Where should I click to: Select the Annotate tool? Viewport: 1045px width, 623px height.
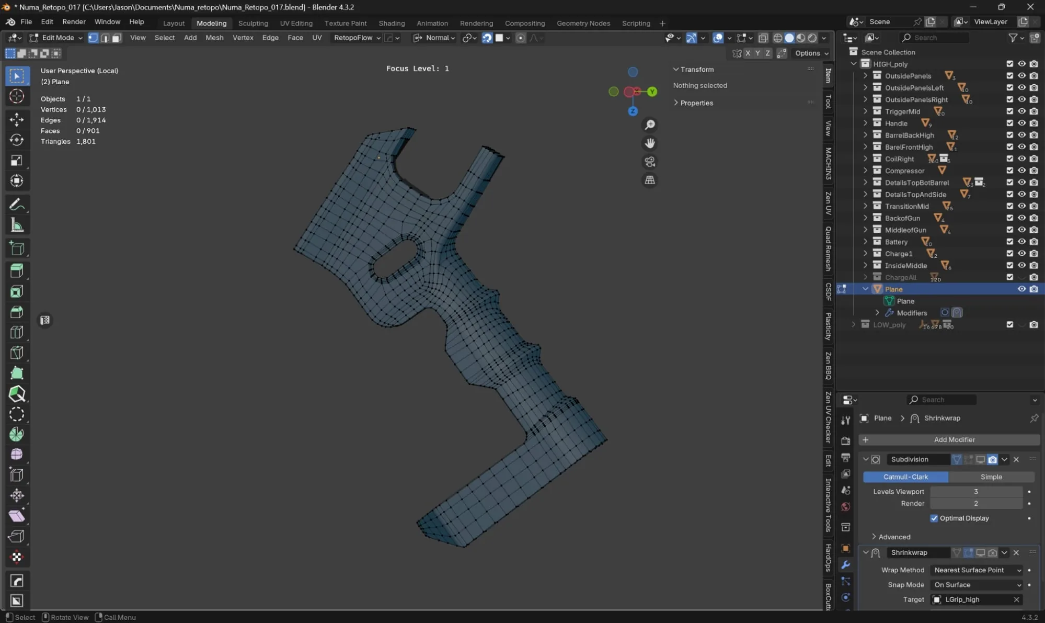tap(17, 205)
